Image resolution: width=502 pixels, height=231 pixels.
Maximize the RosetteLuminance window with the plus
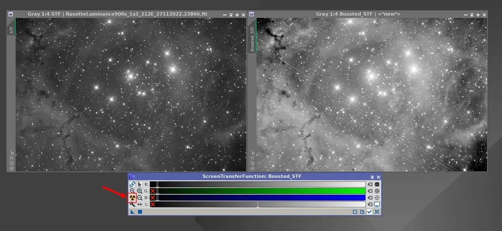click(237, 15)
